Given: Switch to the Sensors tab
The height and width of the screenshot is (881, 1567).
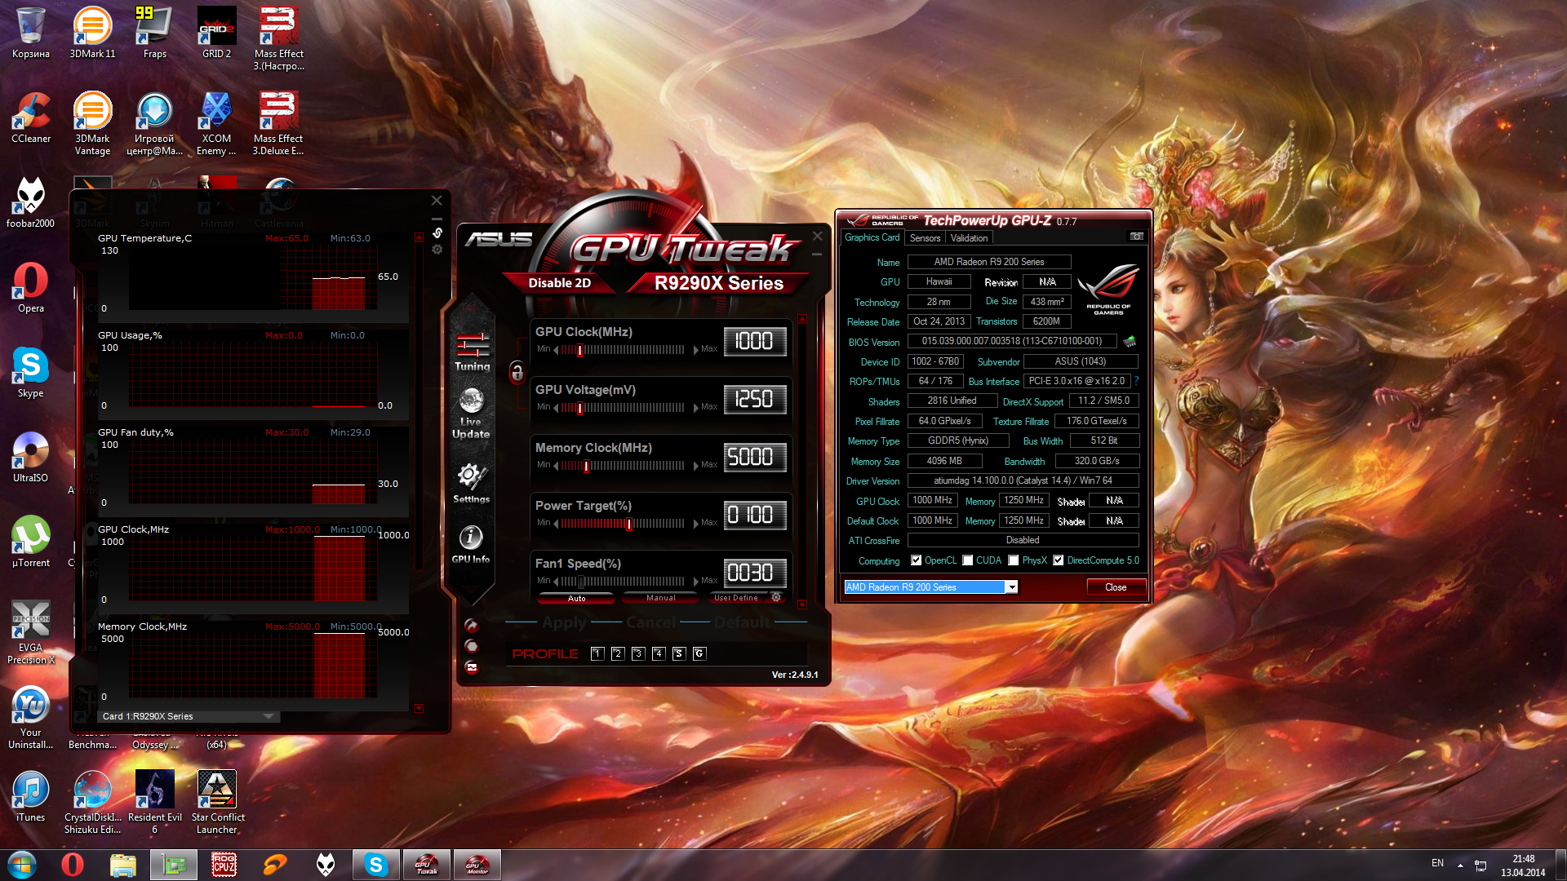Looking at the screenshot, I should 925,238.
